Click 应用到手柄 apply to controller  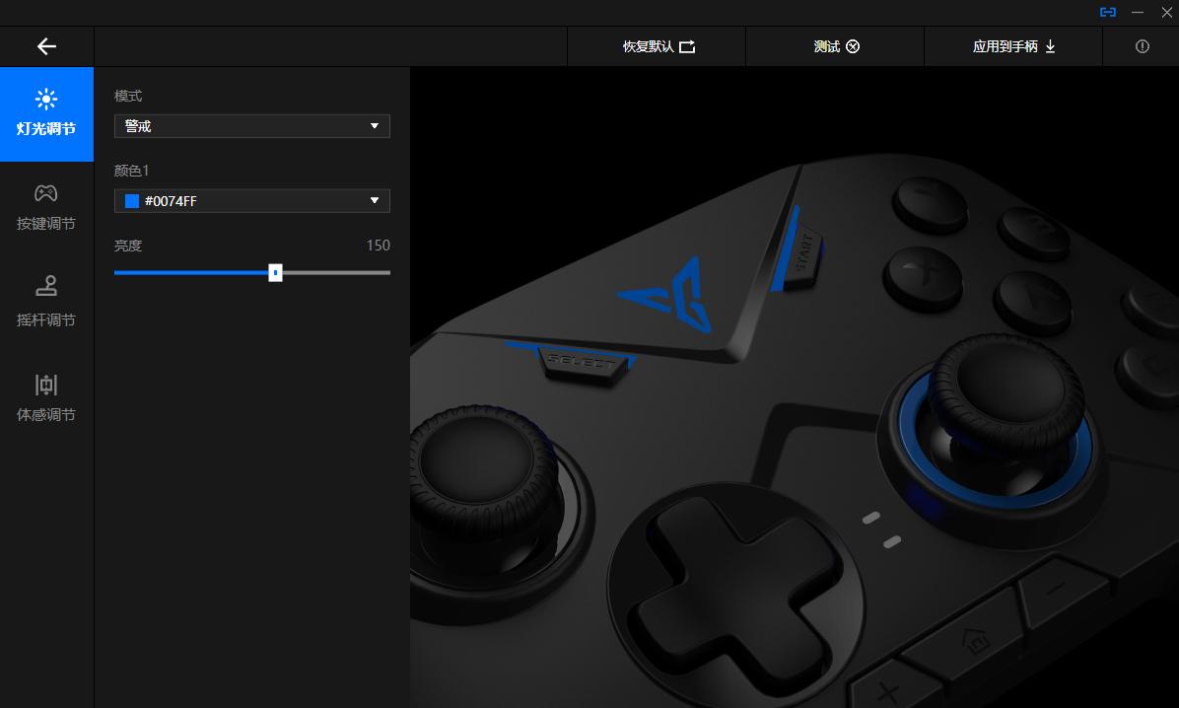point(1013,46)
